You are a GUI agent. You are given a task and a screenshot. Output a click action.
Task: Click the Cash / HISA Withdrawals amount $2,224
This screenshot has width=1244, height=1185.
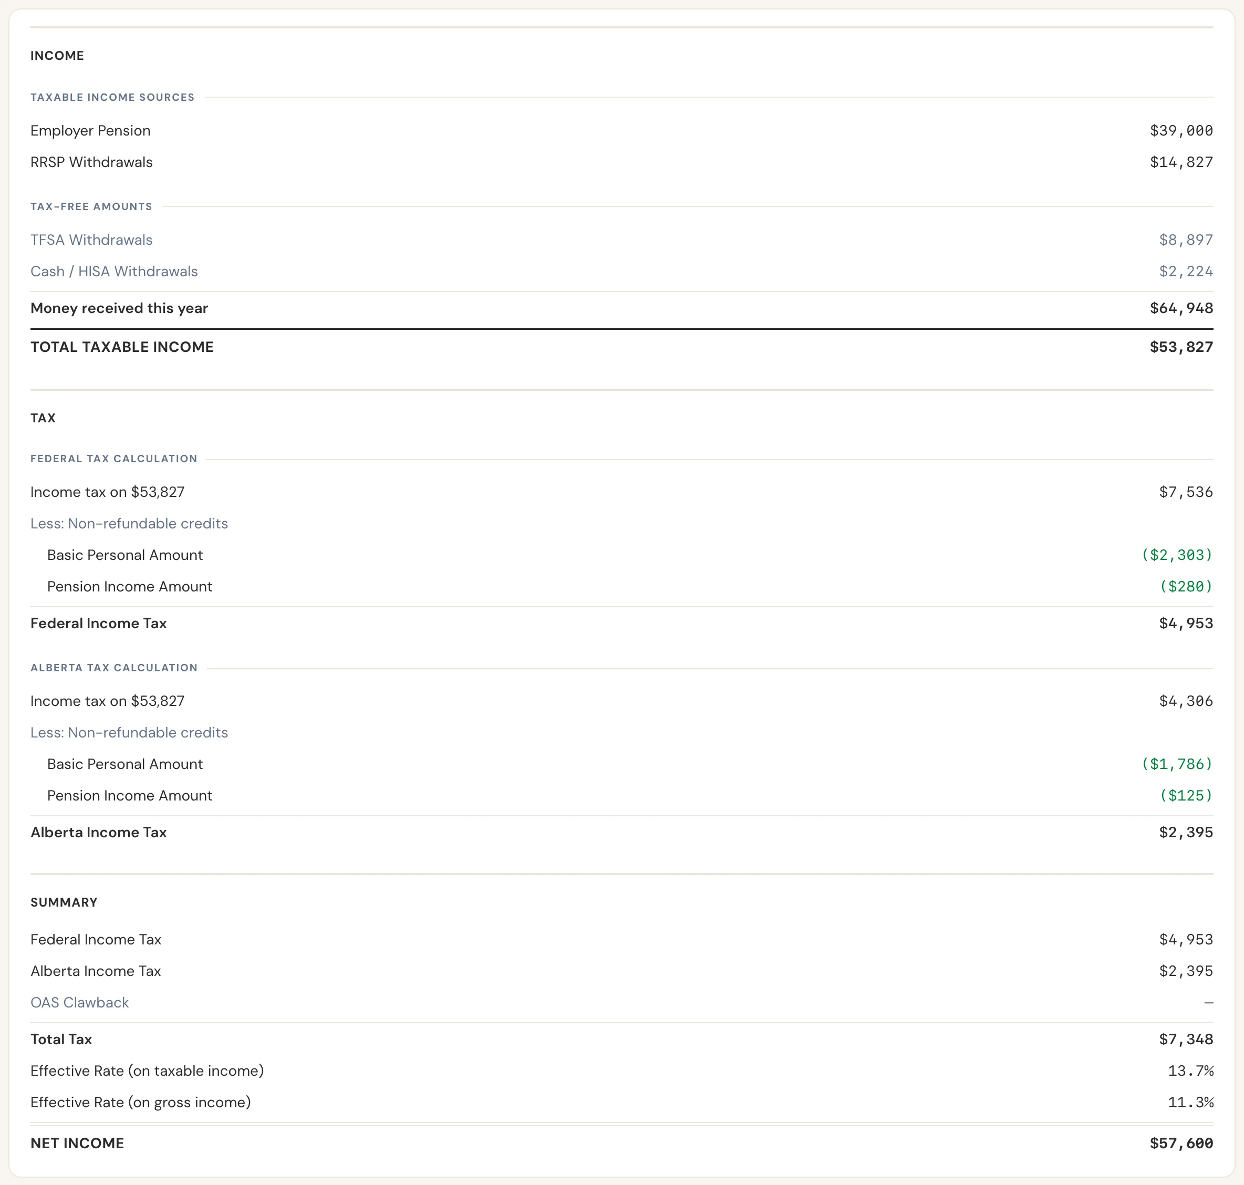coord(1185,272)
